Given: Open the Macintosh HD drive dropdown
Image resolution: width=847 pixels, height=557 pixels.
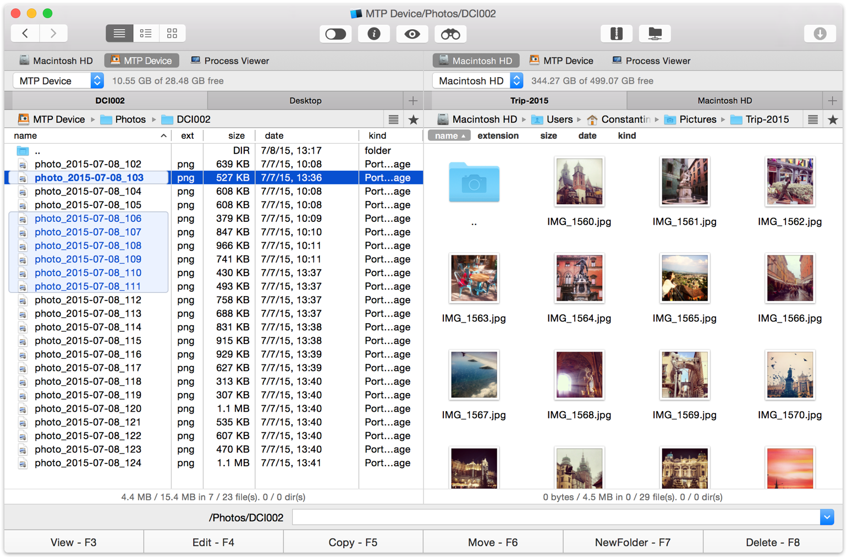Looking at the screenshot, I should 477,81.
